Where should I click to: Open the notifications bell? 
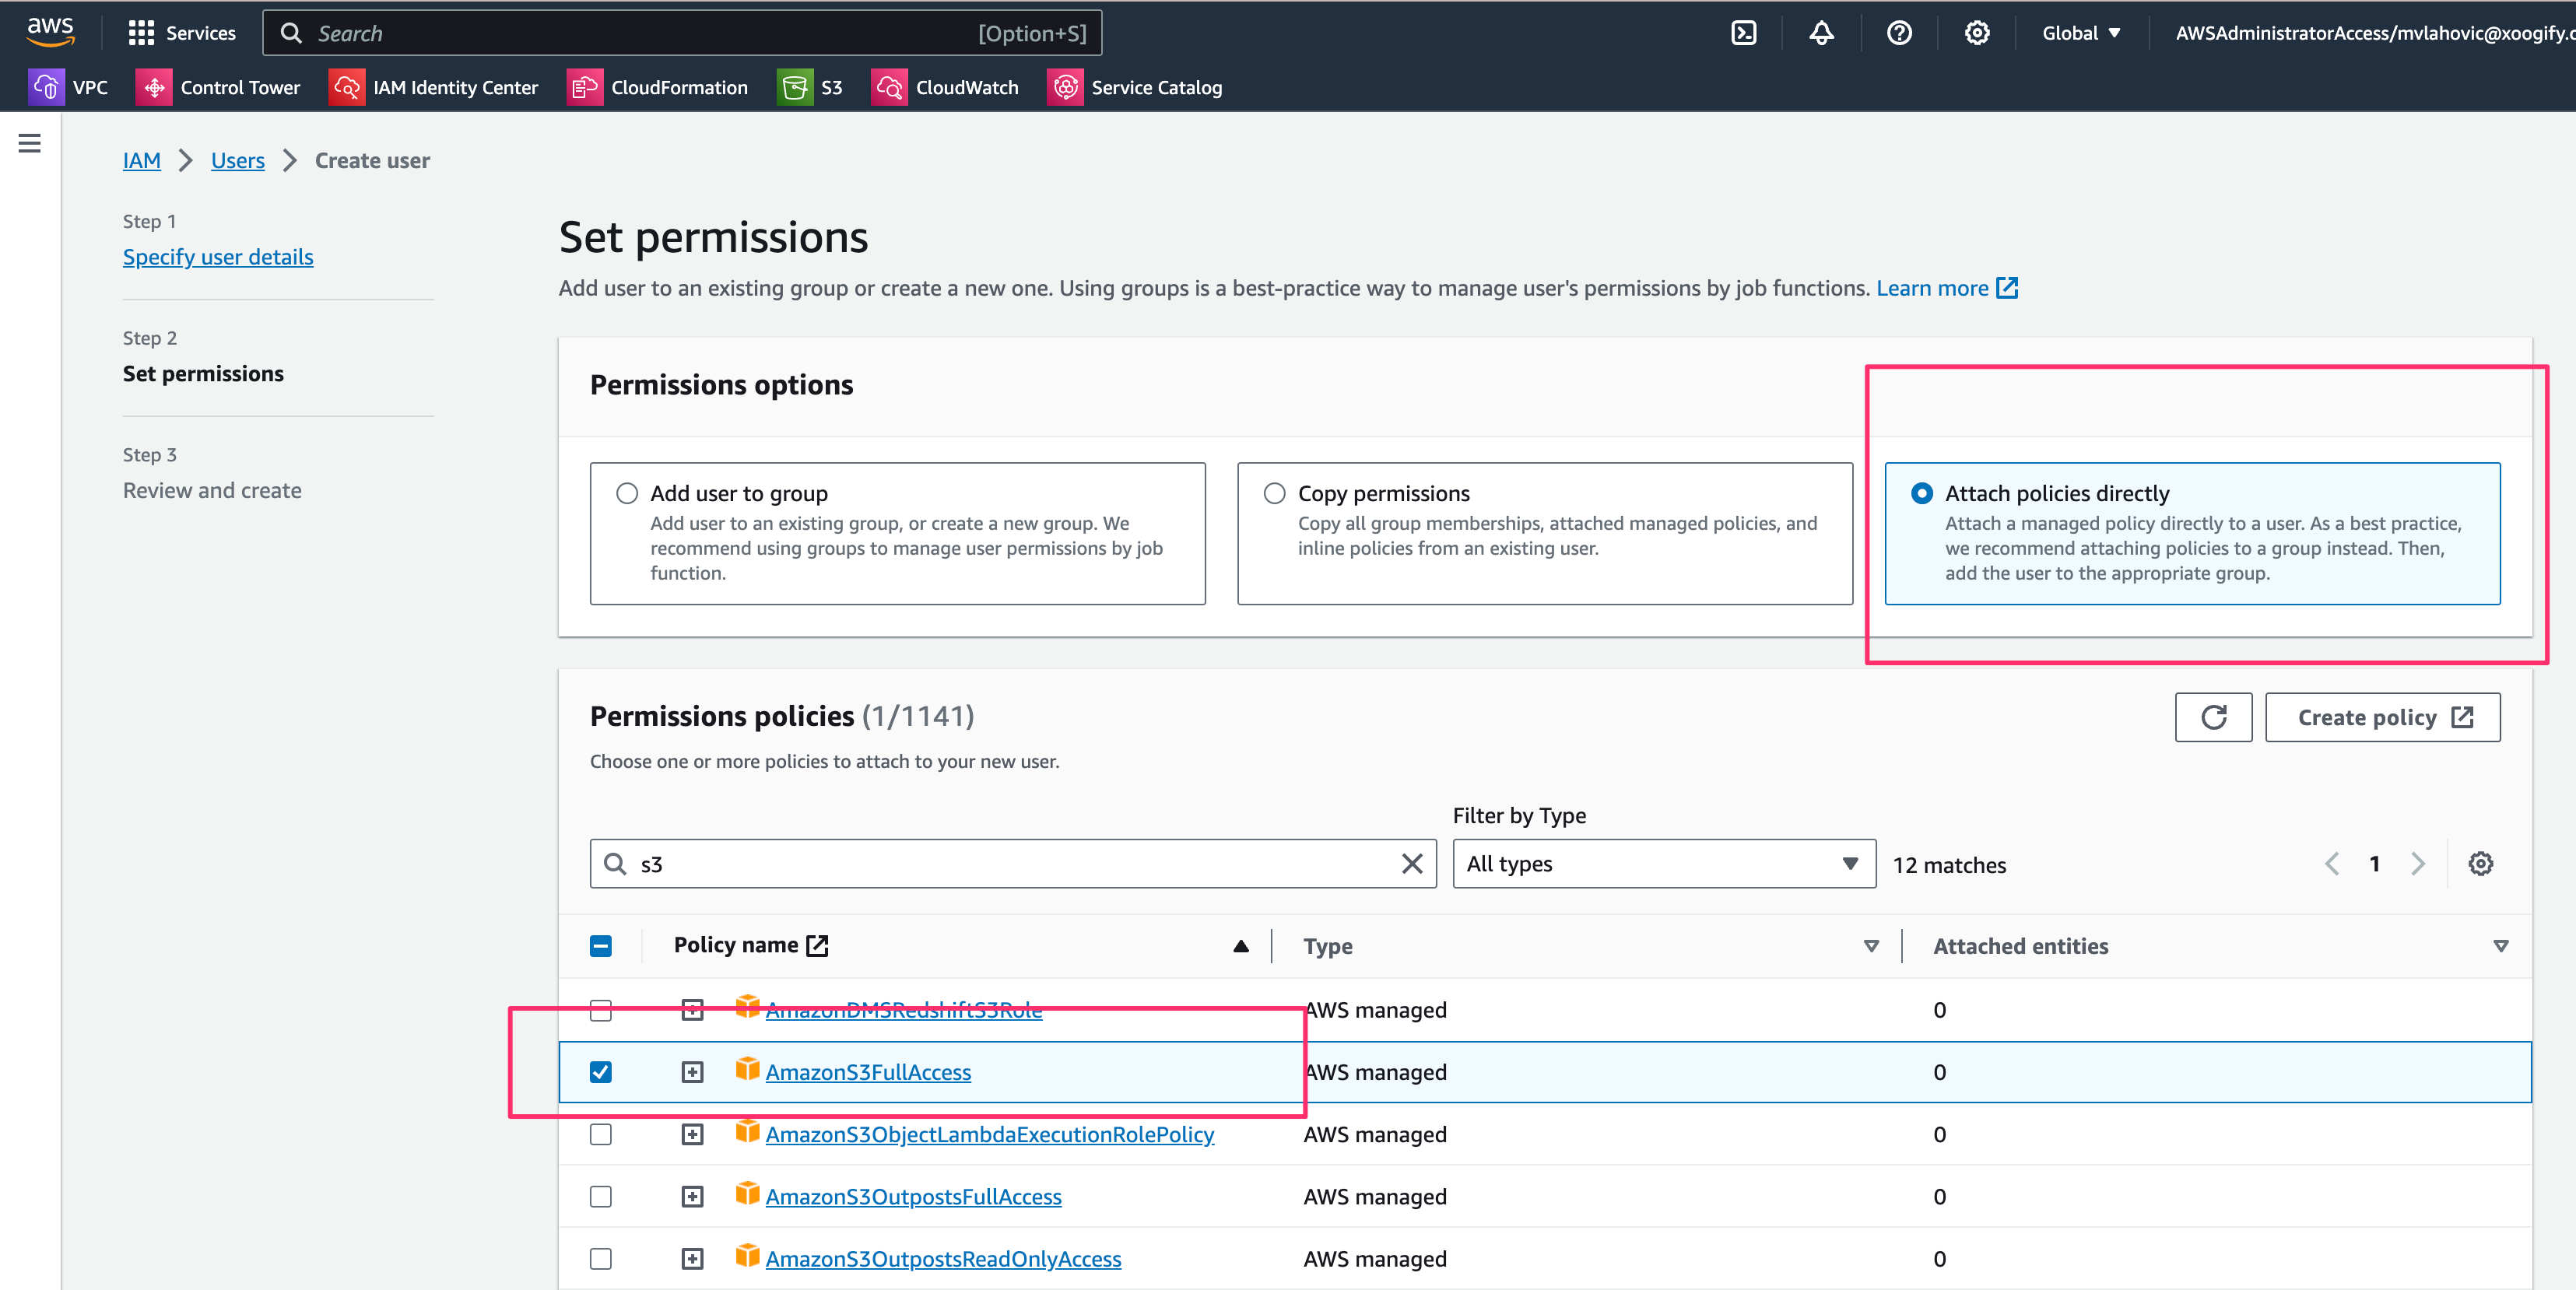[1821, 33]
